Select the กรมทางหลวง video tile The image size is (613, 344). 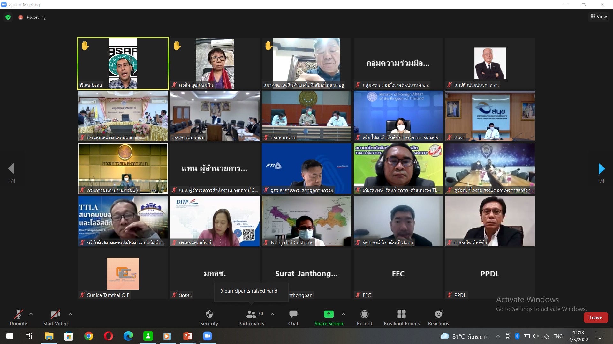tap(306, 116)
